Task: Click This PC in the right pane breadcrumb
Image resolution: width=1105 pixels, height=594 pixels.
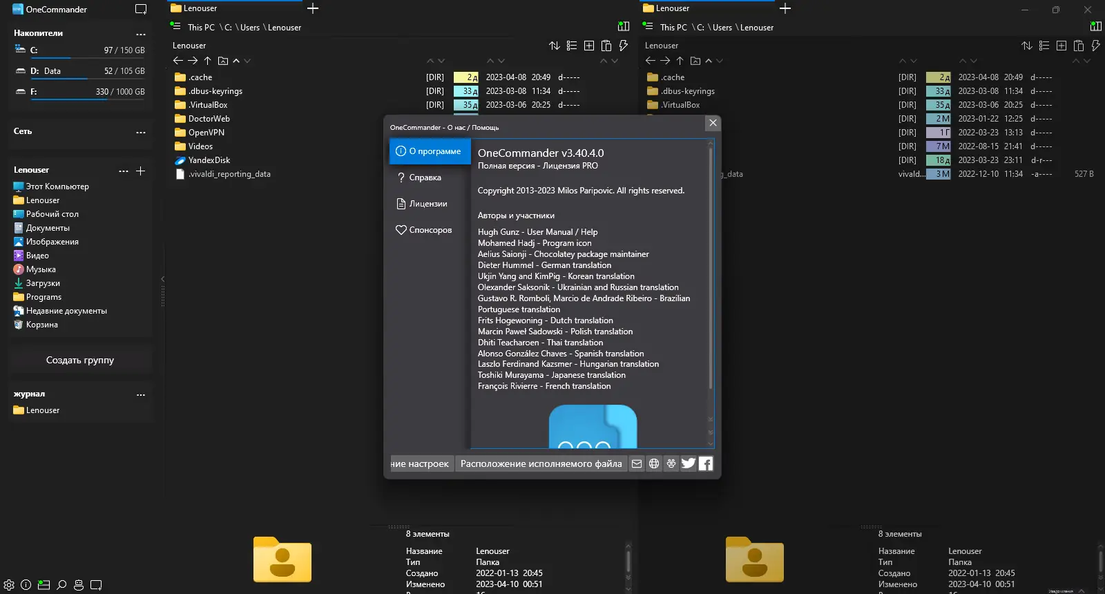Action: pos(673,28)
